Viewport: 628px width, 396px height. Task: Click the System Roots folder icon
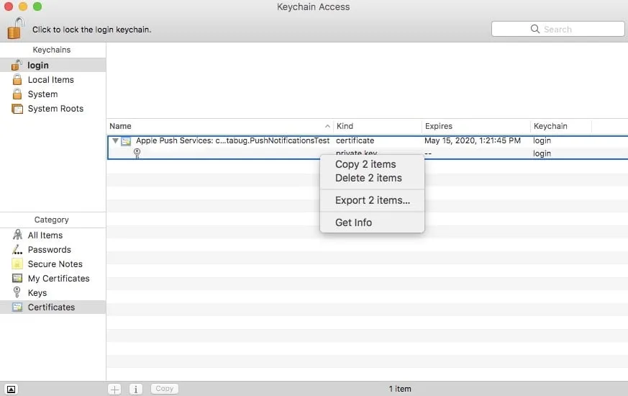click(17, 109)
